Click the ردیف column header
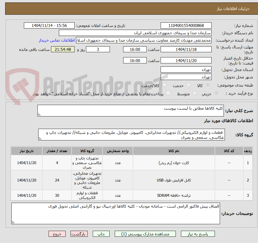Viewport: 258px width, 243px height. point(248,151)
